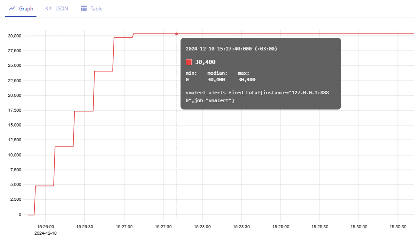Click the 15:26:00 tick on time axis
Image resolution: width=414 pixels, height=239 pixels.
46,227
